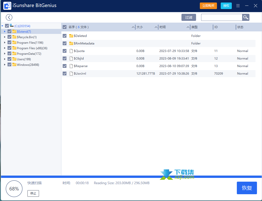
Task: Collapse the C: drive root node
Action: [x=2, y=26]
